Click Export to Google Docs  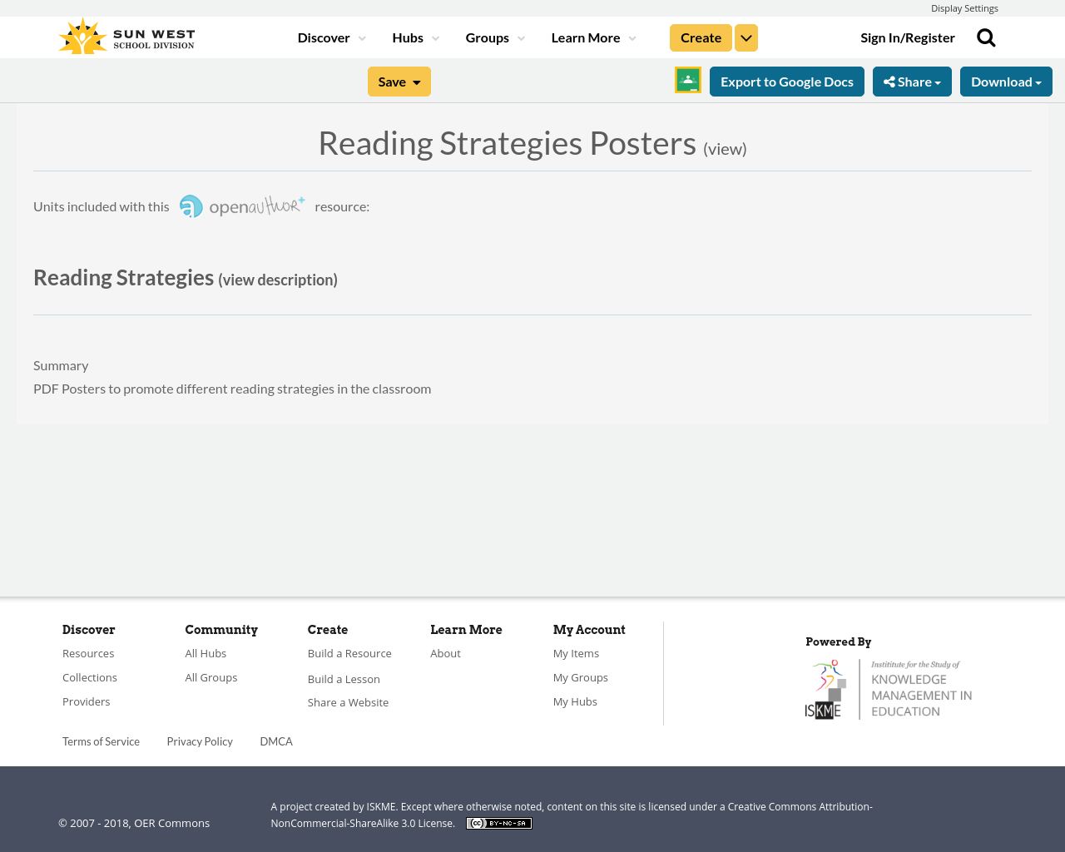(786, 80)
